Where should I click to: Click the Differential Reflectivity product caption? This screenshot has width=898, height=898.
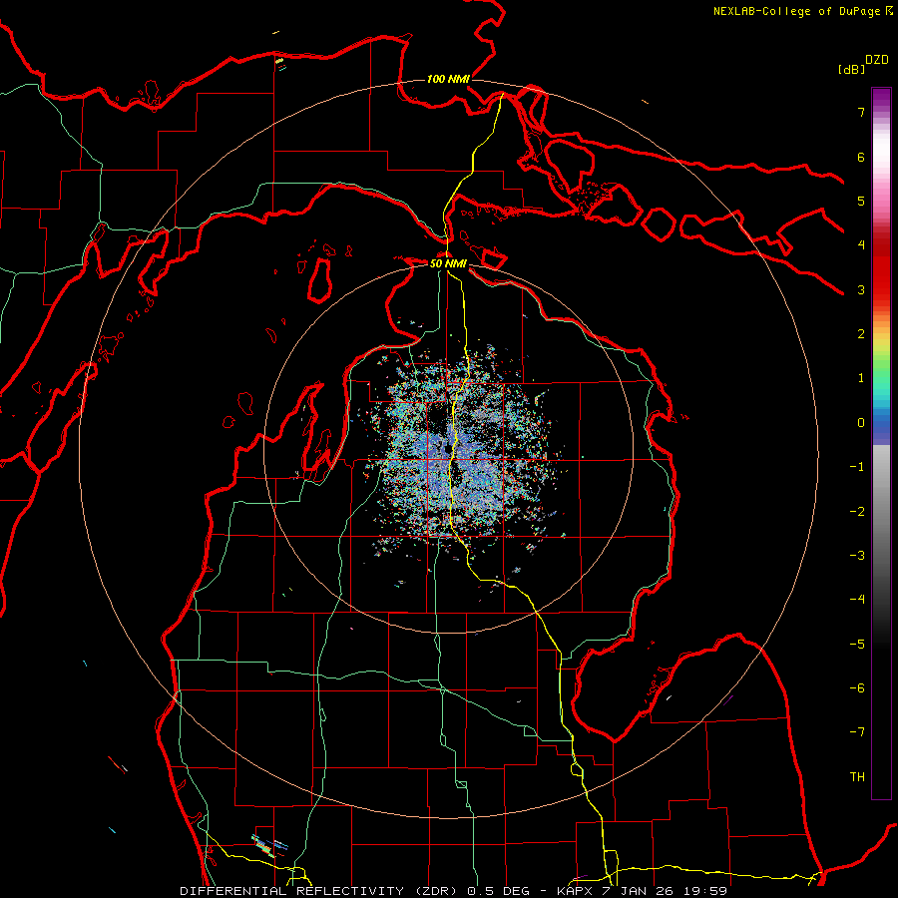(x=453, y=891)
